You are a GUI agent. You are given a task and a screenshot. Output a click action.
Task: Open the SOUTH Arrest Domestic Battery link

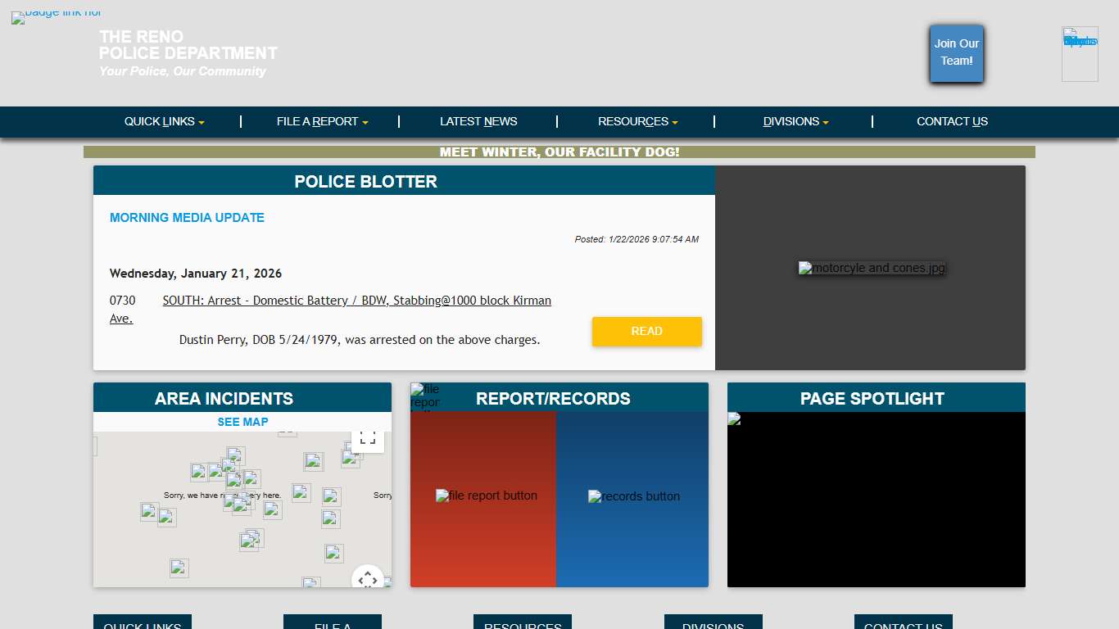[356, 300]
